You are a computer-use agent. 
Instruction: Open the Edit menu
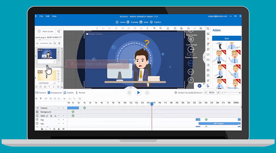tap(48, 16)
